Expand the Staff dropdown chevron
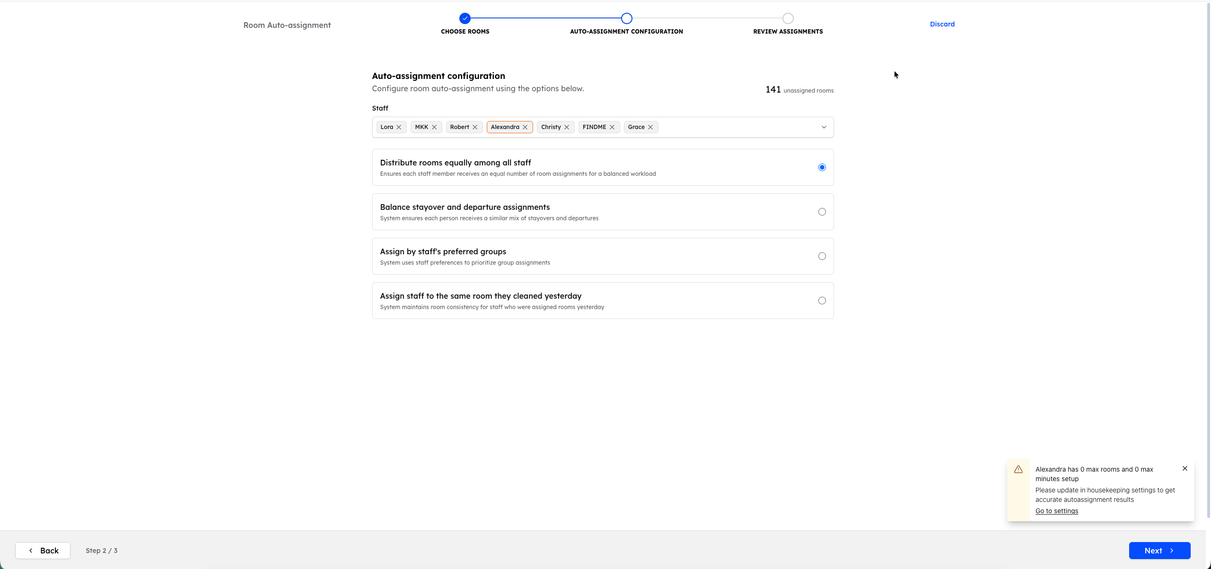 (824, 127)
